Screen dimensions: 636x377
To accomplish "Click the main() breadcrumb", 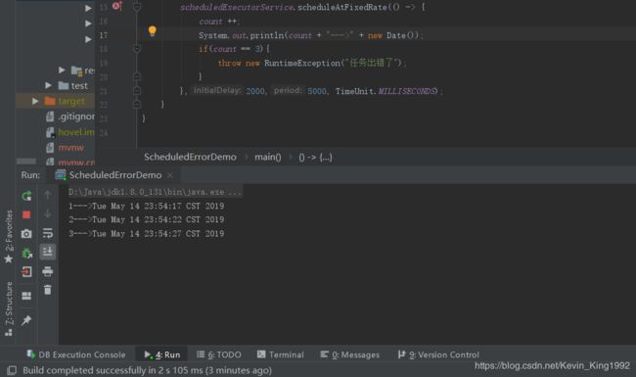I will (x=268, y=157).
